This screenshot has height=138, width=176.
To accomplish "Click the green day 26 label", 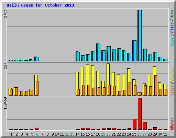I will [x=139, y=134].
